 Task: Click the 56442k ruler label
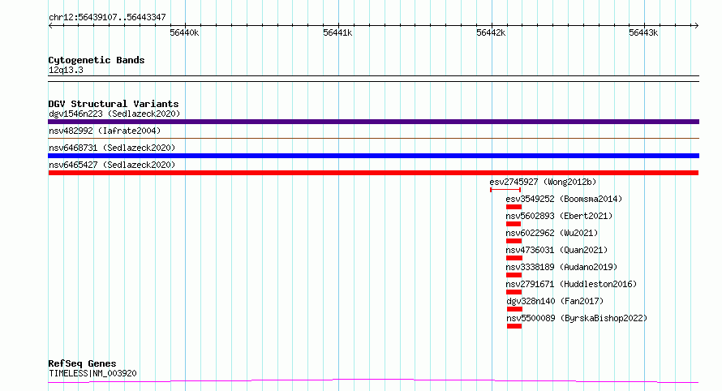[491, 32]
